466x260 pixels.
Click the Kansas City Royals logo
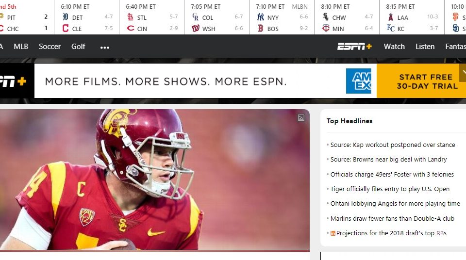(391, 28)
